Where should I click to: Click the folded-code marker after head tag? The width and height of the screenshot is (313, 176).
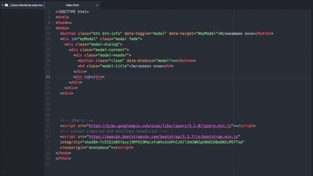pos(70,23)
